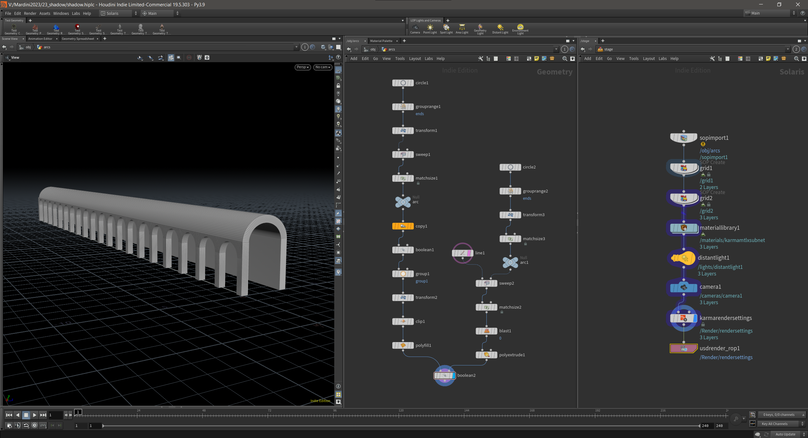Click the current frame number field
The image size is (808, 438).
click(x=56, y=415)
